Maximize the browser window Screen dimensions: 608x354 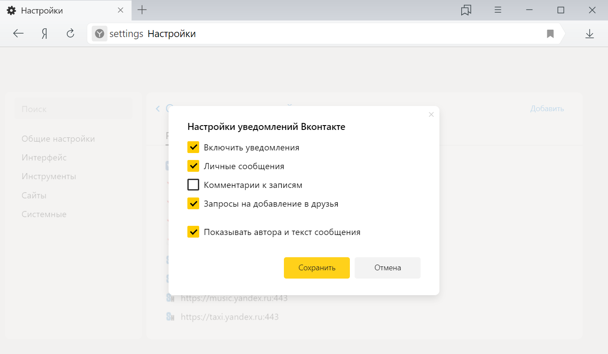(x=561, y=10)
